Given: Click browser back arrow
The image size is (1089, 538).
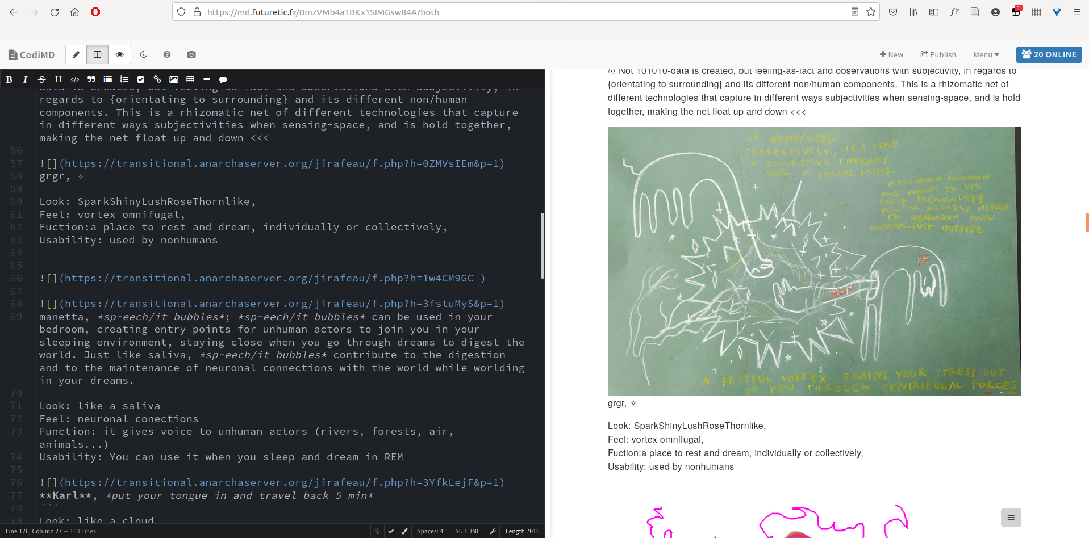Looking at the screenshot, I should (x=14, y=12).
